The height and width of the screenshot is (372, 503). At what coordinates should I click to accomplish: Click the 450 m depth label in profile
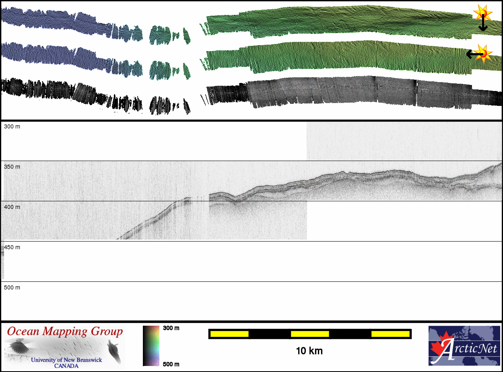[x=12, y=247]
